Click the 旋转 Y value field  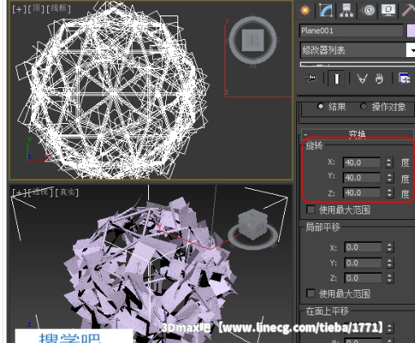pyautogui.click(x=361, y=178)
